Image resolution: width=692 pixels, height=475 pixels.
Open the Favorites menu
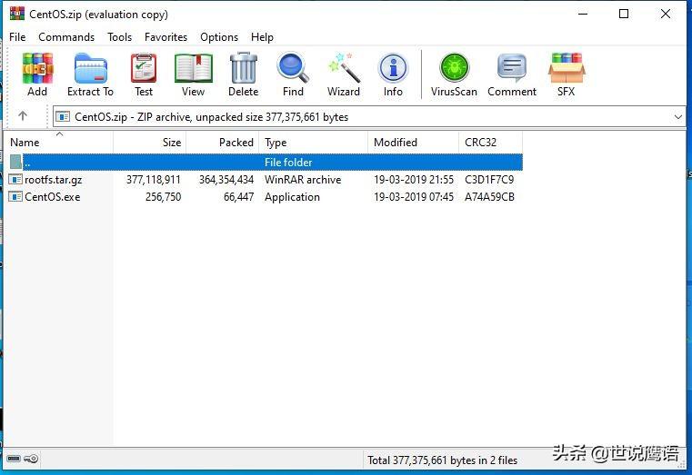pos(165,37)
